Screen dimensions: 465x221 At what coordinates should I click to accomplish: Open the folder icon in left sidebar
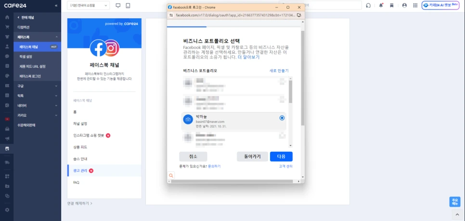click(7, 186)
